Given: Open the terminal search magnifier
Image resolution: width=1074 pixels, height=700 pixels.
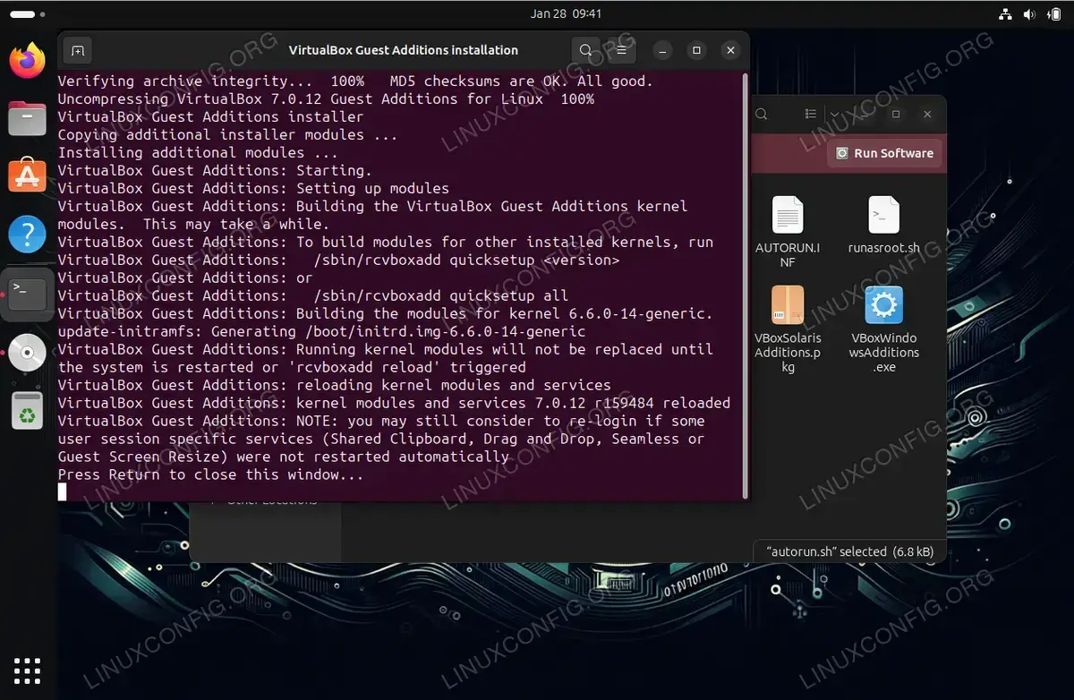Looking at the screenshot, I should pos(585,50).
